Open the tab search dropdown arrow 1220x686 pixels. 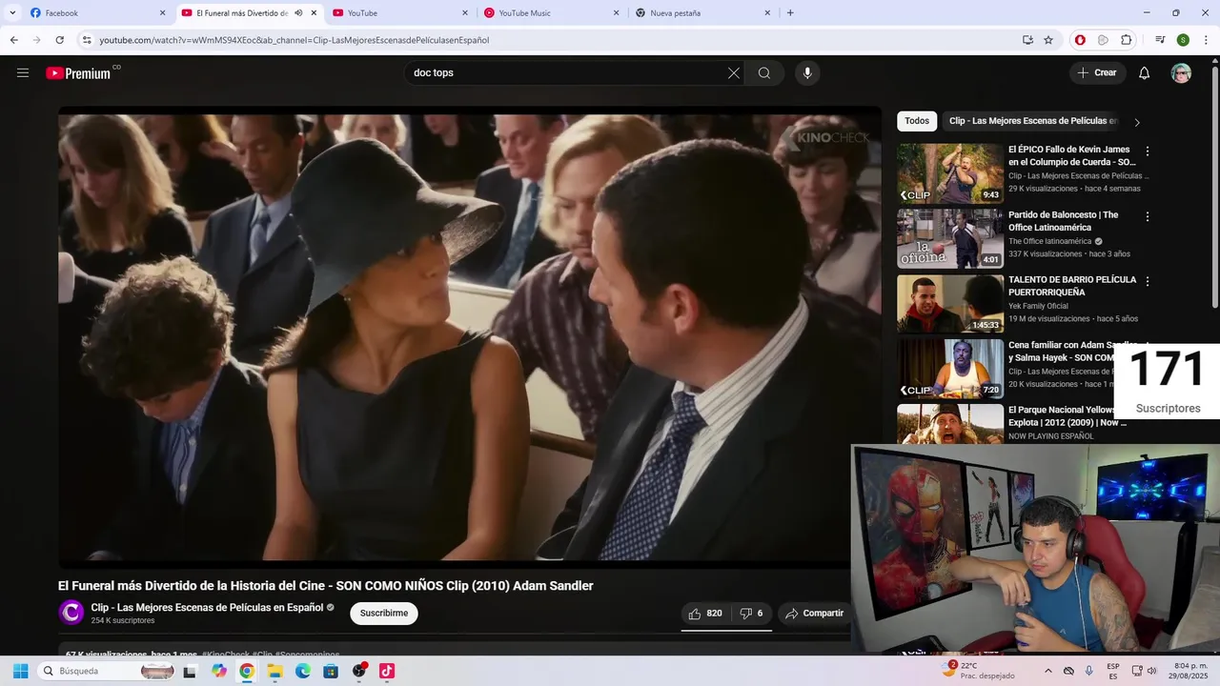[x=12, y=13]
